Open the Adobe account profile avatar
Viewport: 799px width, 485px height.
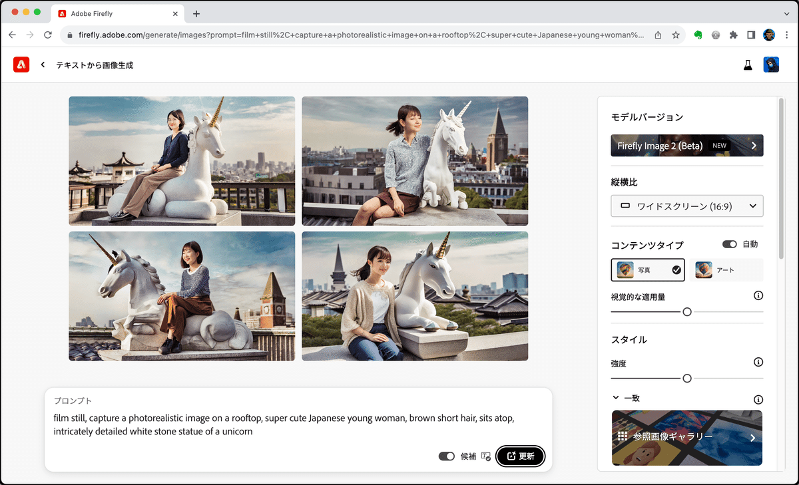coord(771,65)
